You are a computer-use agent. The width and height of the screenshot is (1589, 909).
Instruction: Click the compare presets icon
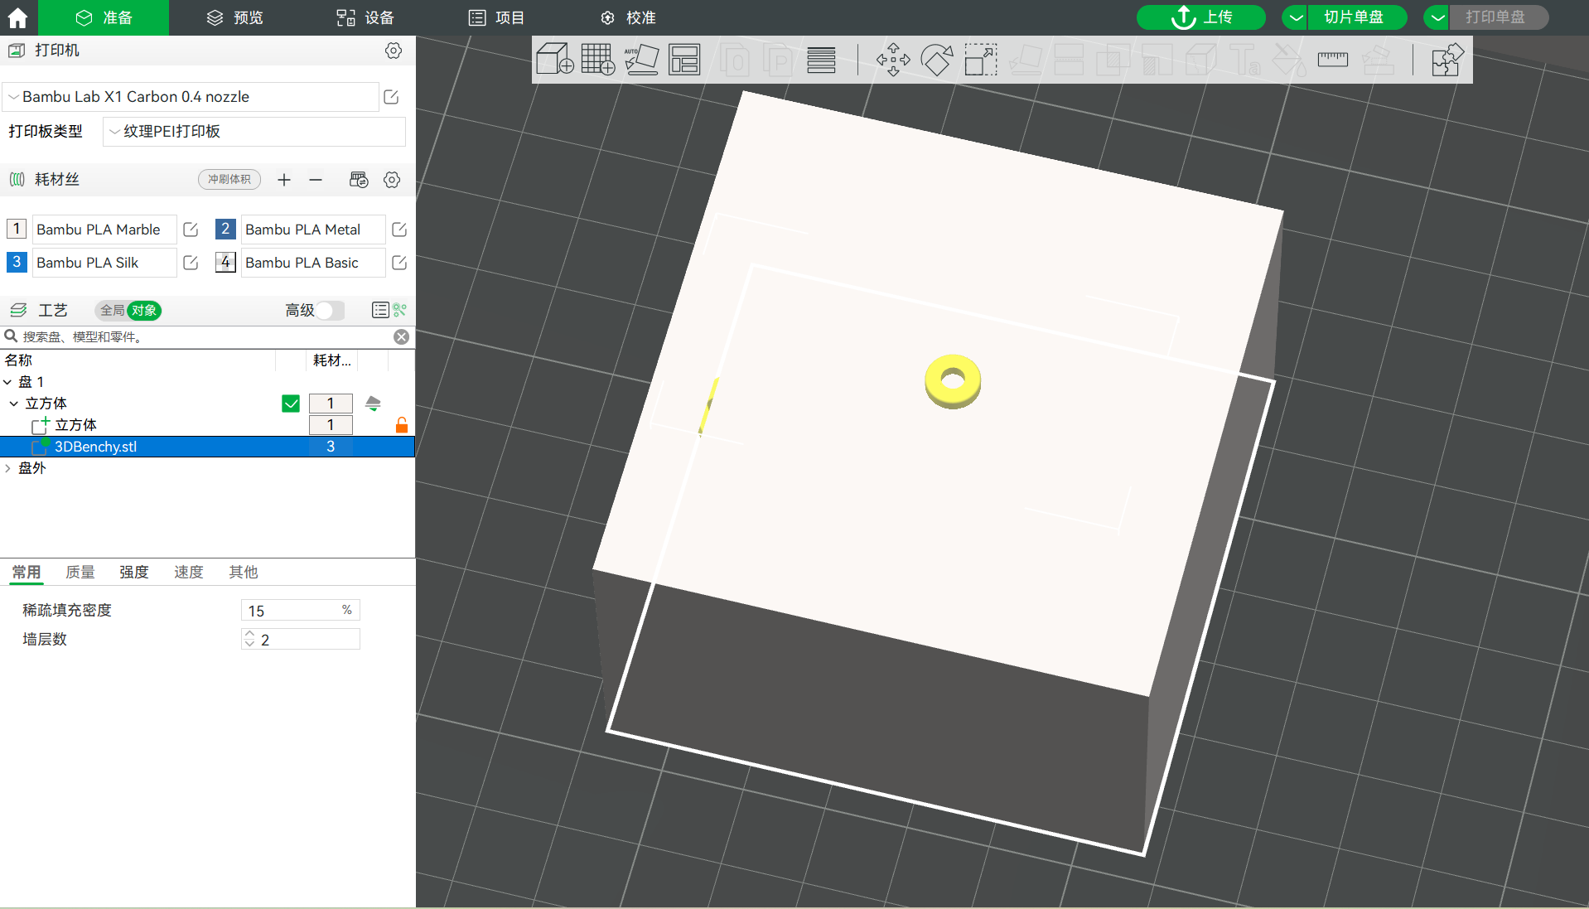point(400,310)
